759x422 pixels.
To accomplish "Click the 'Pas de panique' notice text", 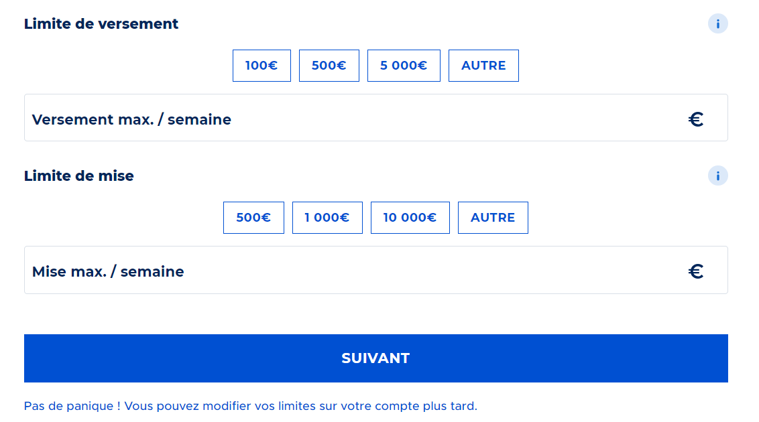I will point(250,406).
